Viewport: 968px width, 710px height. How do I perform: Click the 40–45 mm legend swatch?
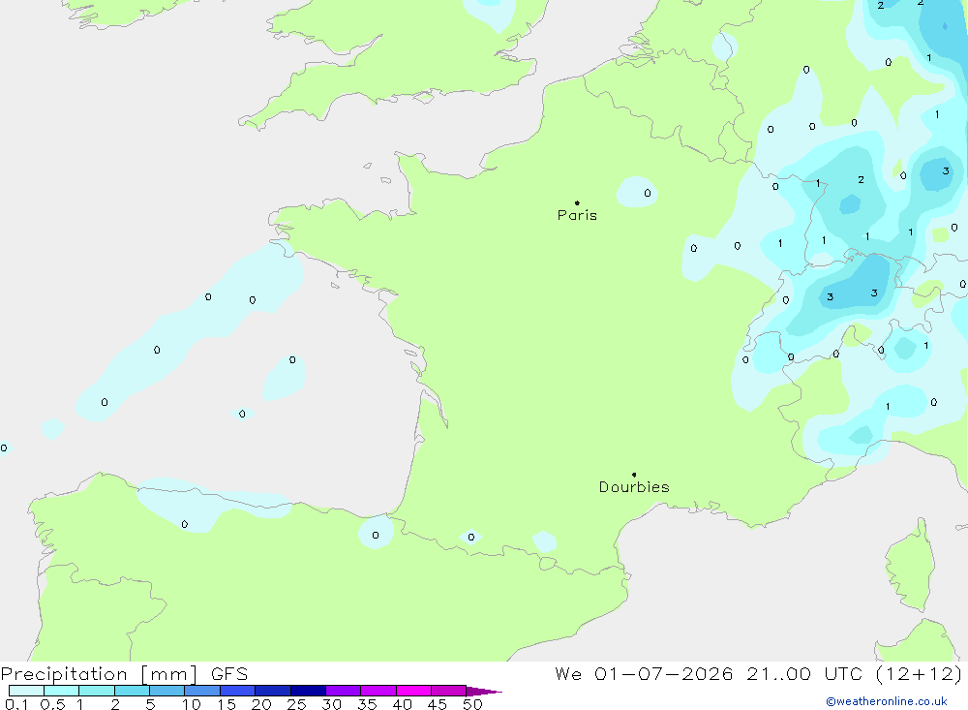(x=413, y=691)
